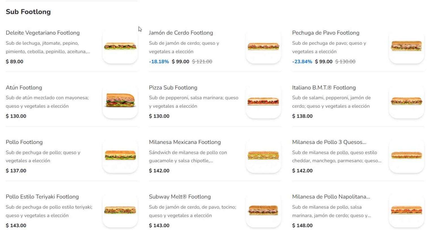Click the Jamón de Cerdo Footlong name

click(x=181, y=33)
